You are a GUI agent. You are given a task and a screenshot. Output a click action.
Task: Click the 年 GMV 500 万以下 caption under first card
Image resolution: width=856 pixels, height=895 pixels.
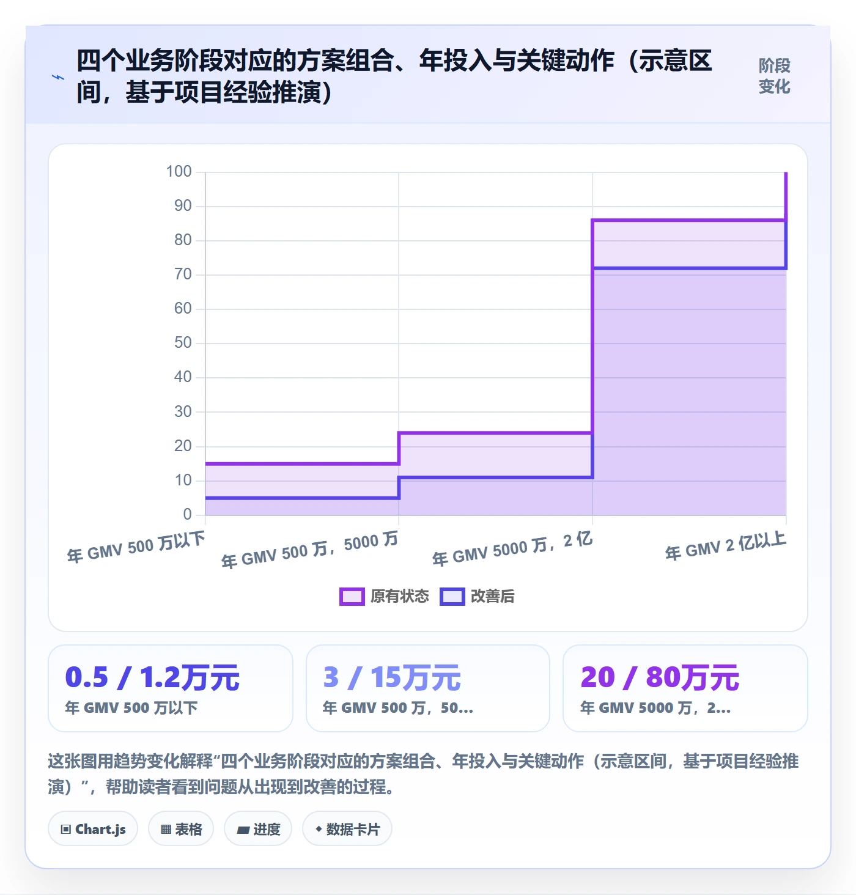tap(131, 708)
